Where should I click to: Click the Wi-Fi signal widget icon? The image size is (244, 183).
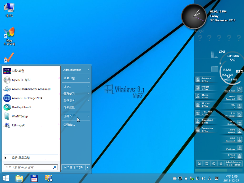pos(239,106)
